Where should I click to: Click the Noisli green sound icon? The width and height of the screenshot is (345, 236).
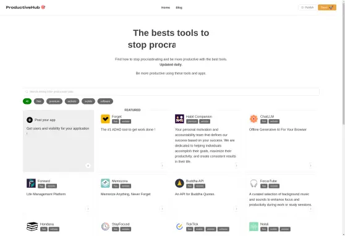click(x=253, y=226)
